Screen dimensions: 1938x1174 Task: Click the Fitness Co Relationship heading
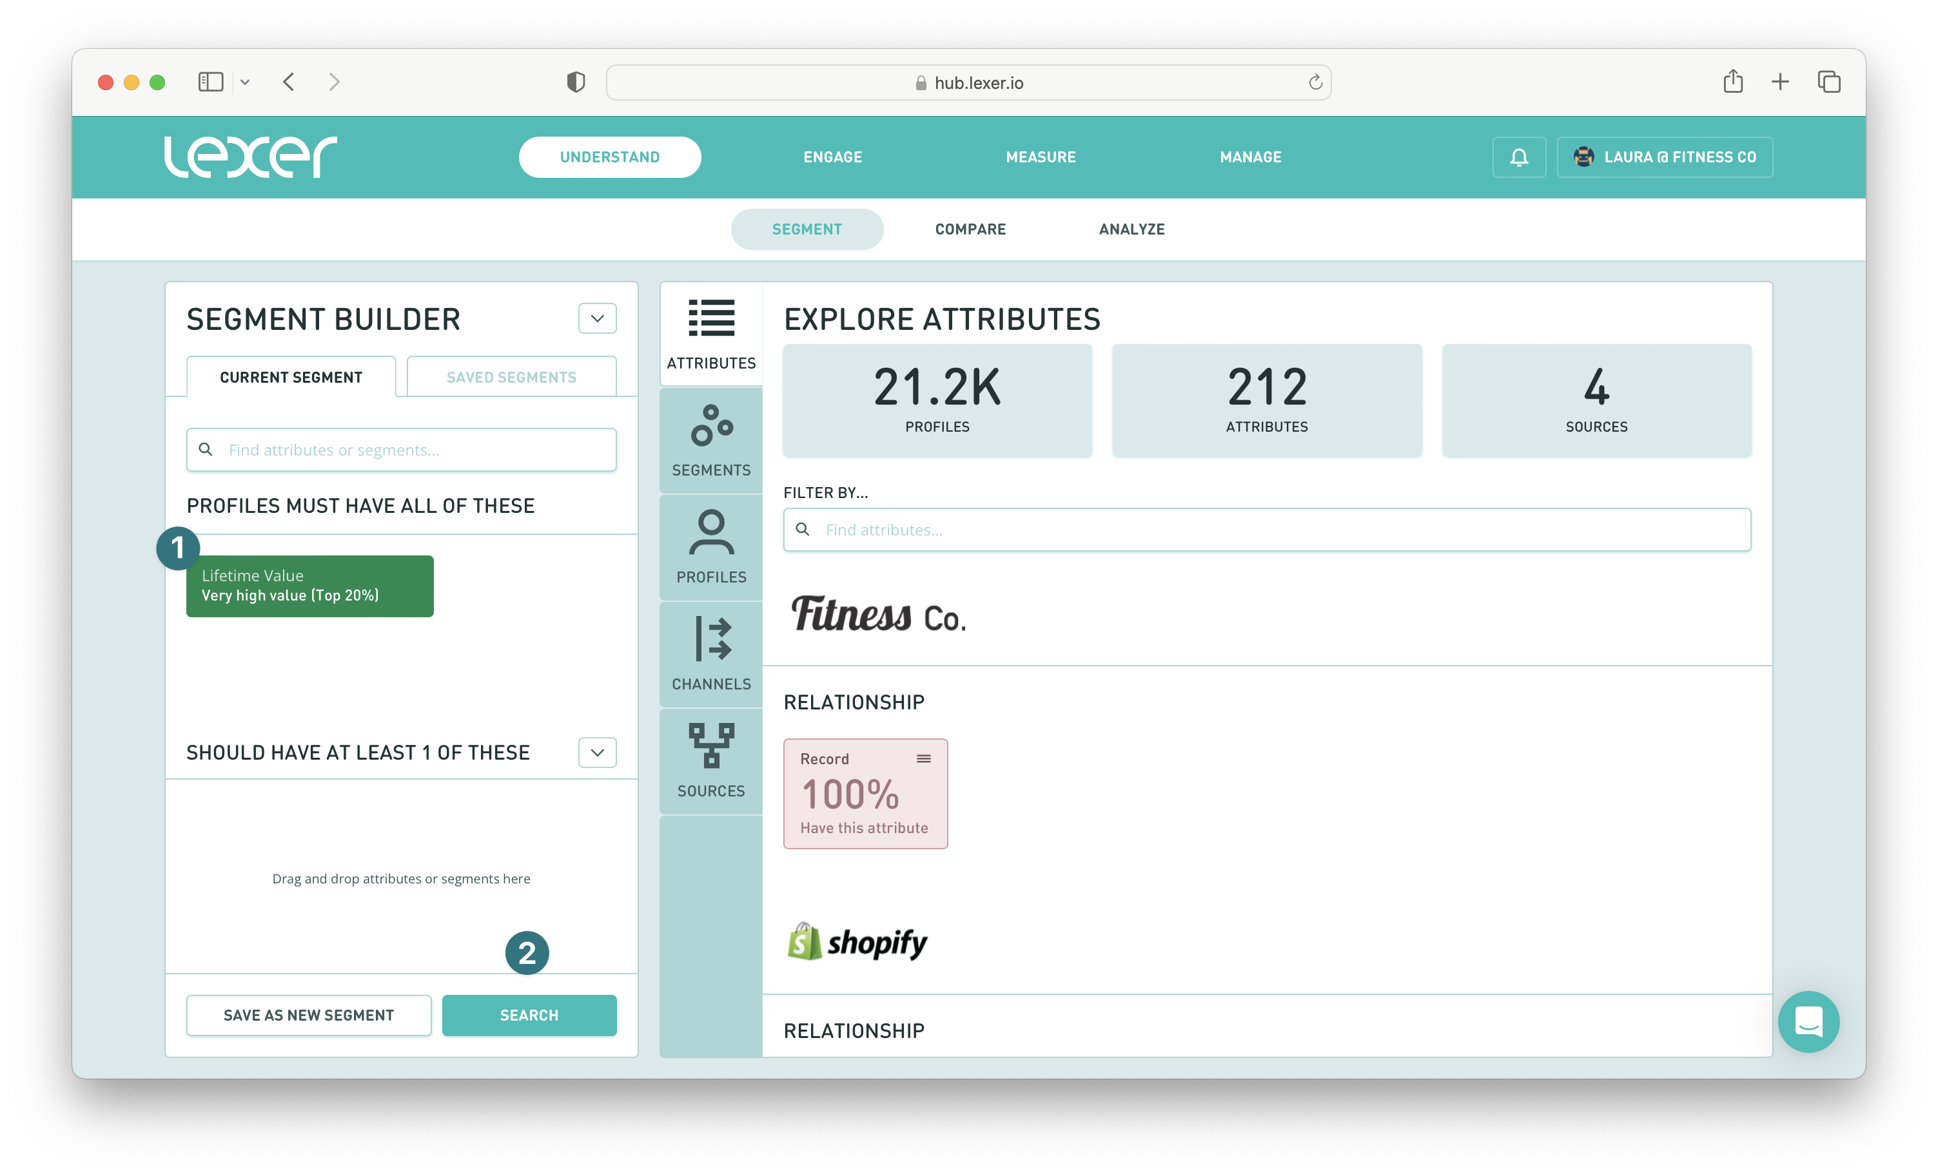[x=854, y=702]
